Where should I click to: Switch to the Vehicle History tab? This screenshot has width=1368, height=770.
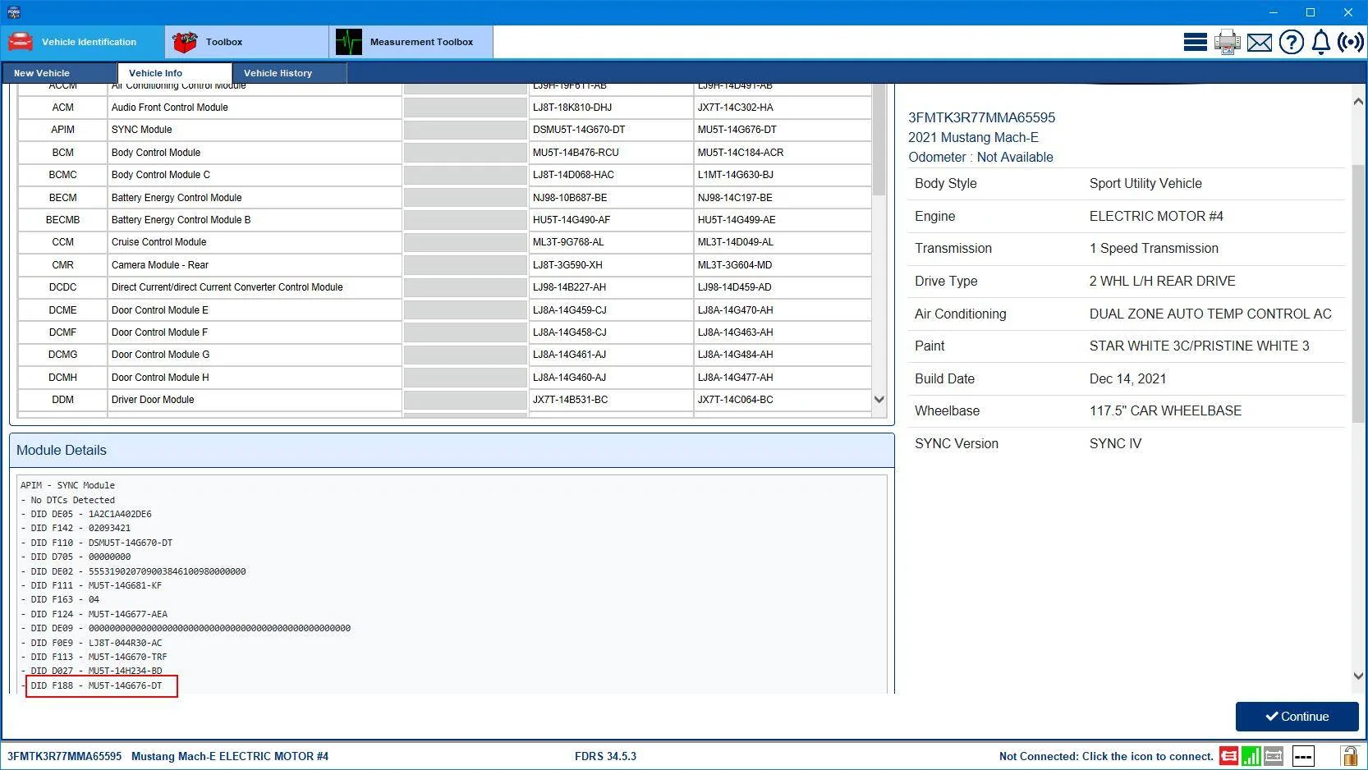289,73
